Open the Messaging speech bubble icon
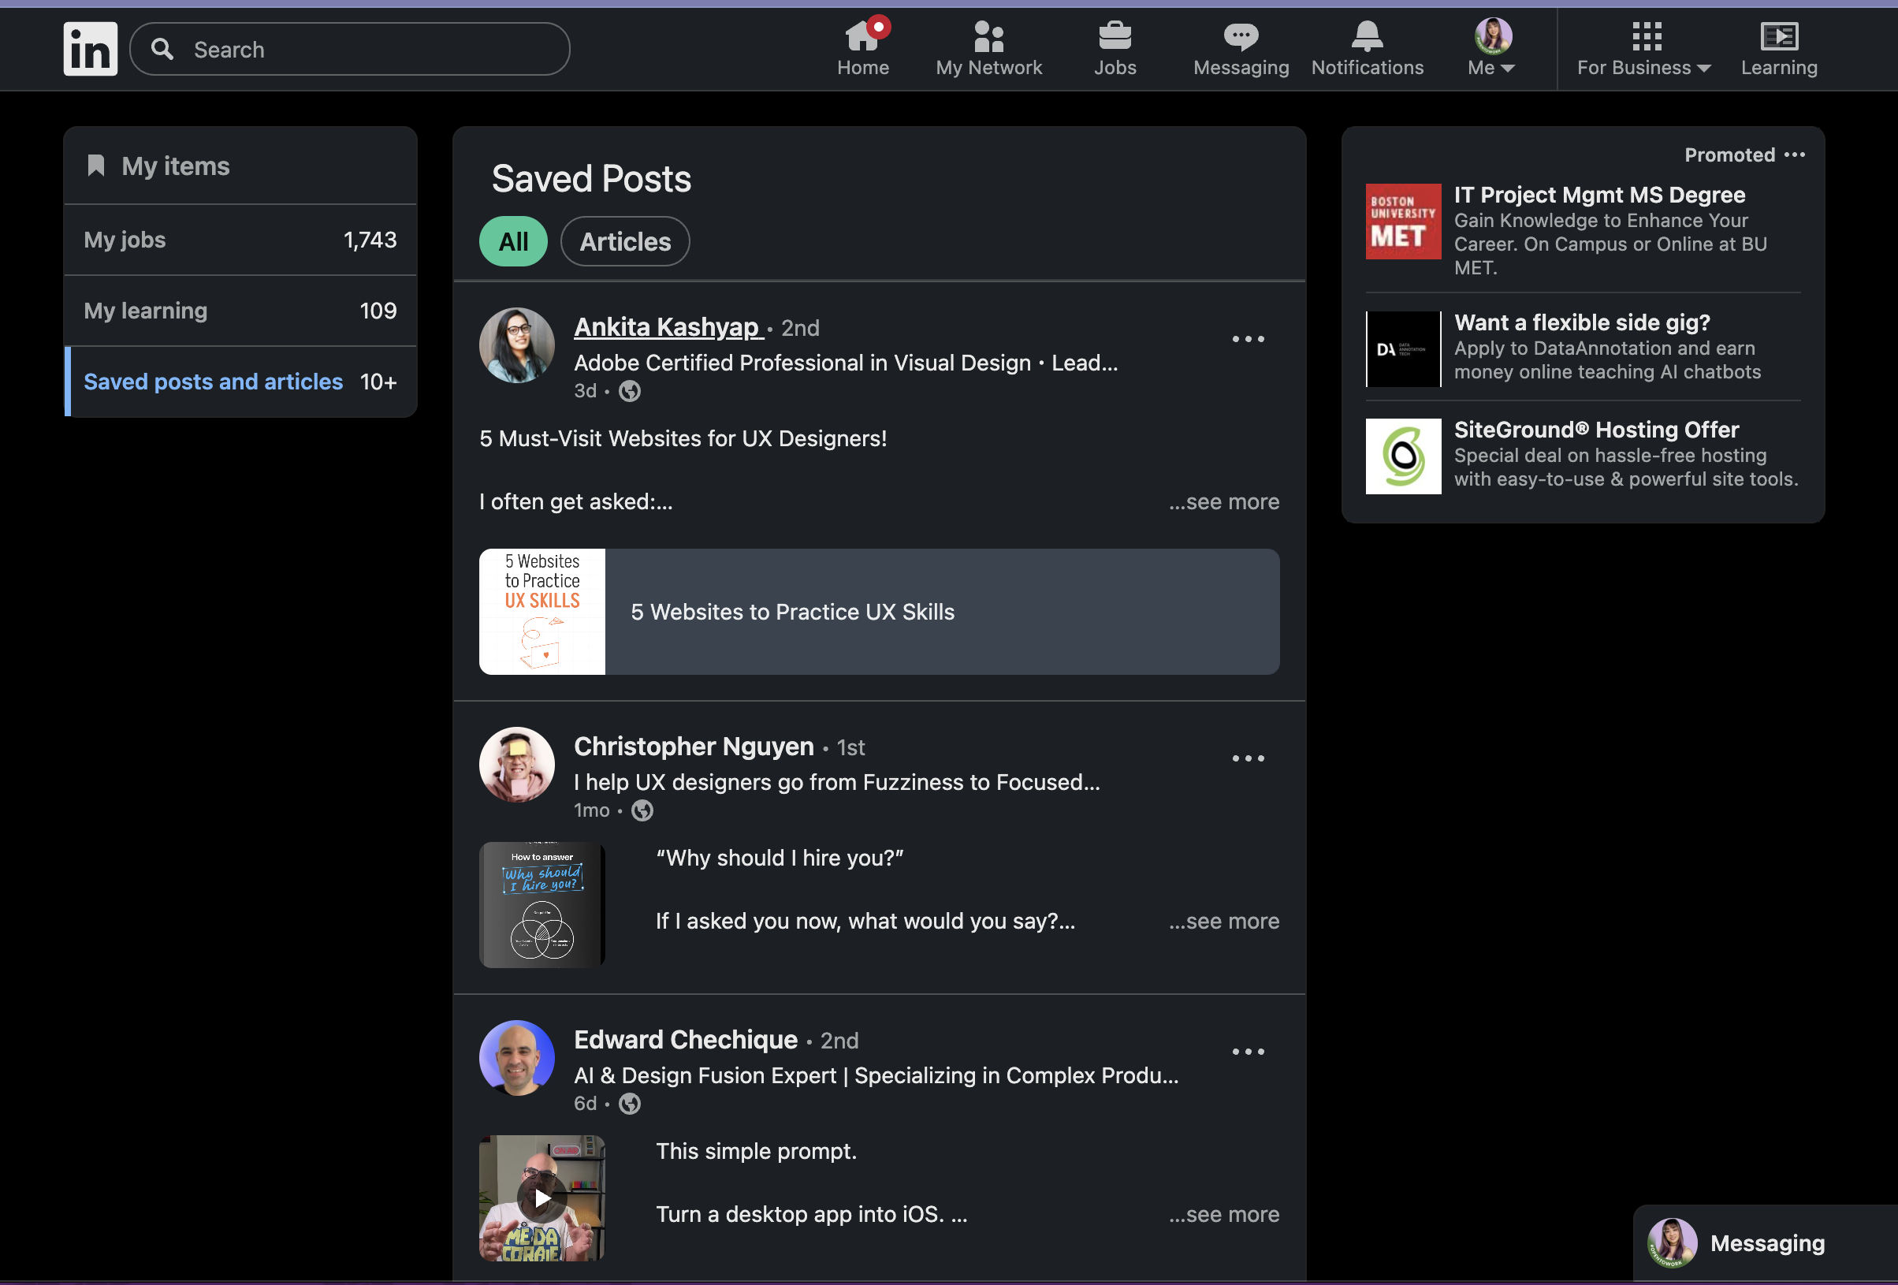Viewport: 1898px width, 1285px height. click(1240, 37)
